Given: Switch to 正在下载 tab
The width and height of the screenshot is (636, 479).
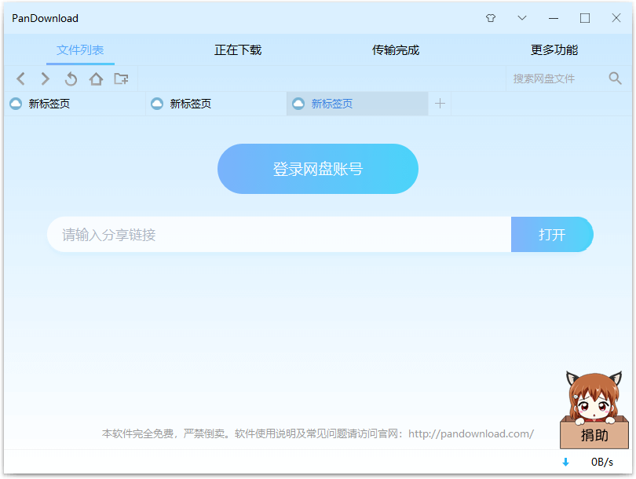Looking at the screenshot, I should (x=238, y=50).
